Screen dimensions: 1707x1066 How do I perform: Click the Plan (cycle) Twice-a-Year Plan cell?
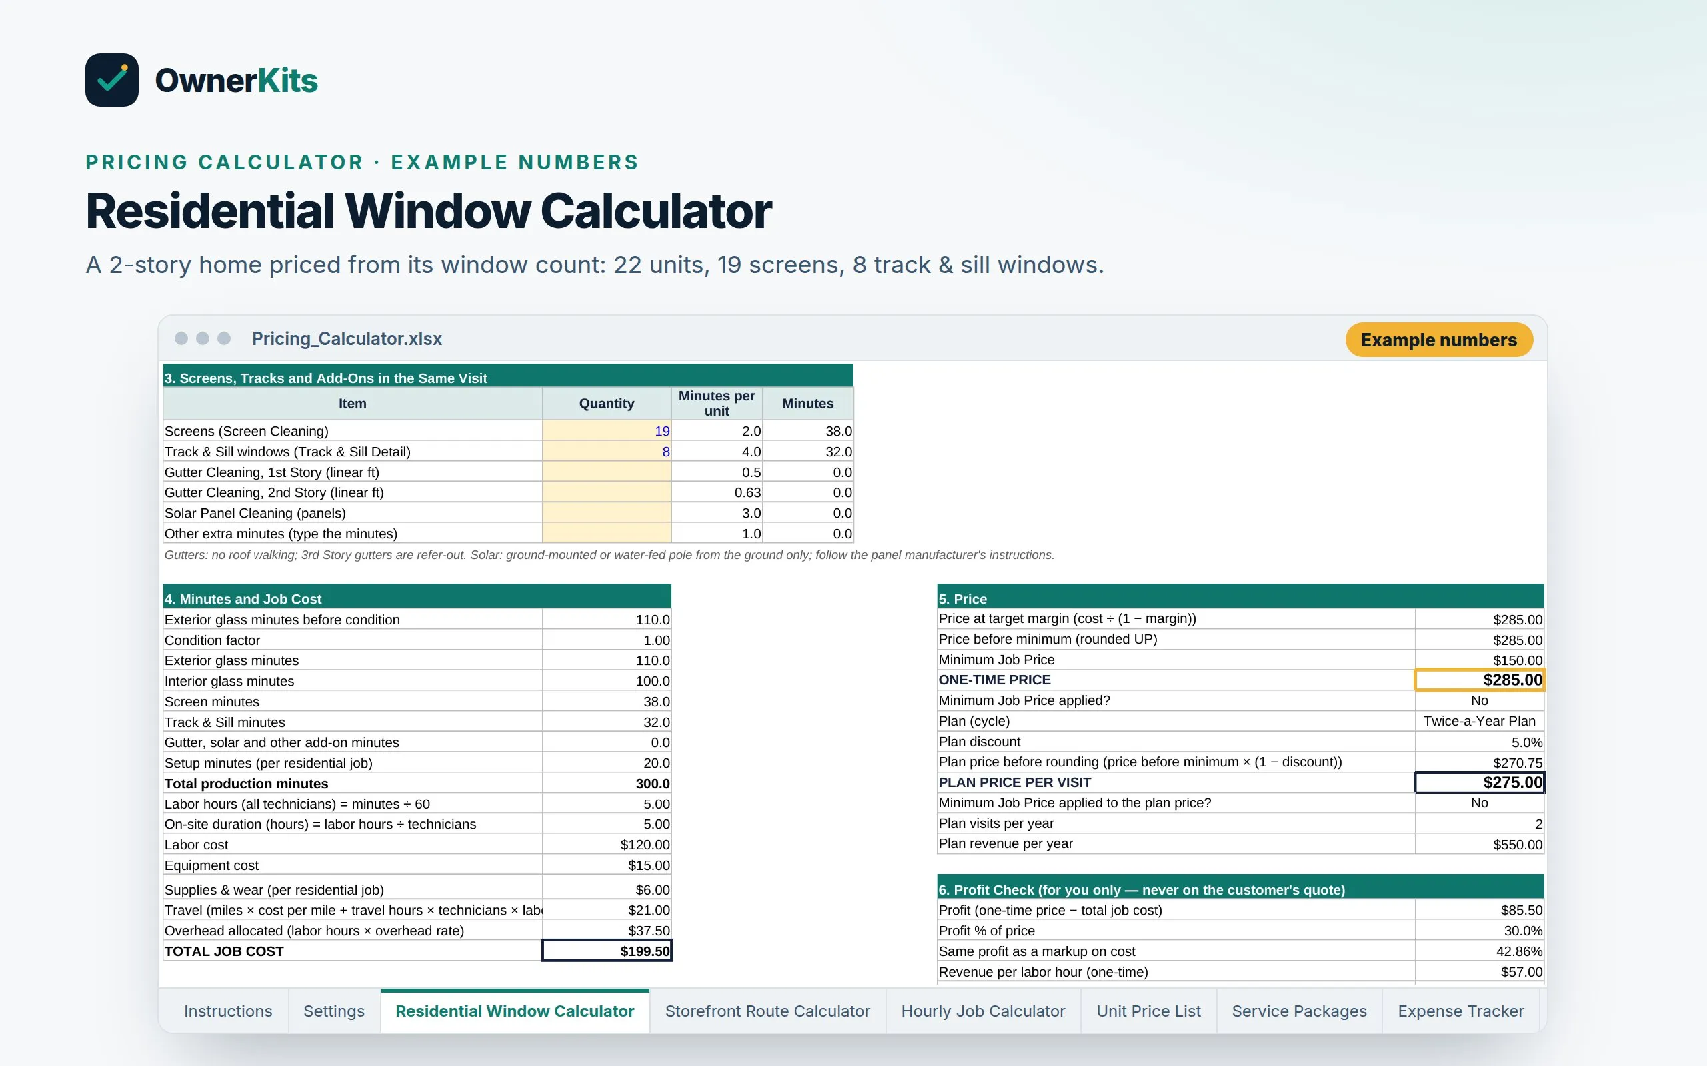tap(1479, 720)
